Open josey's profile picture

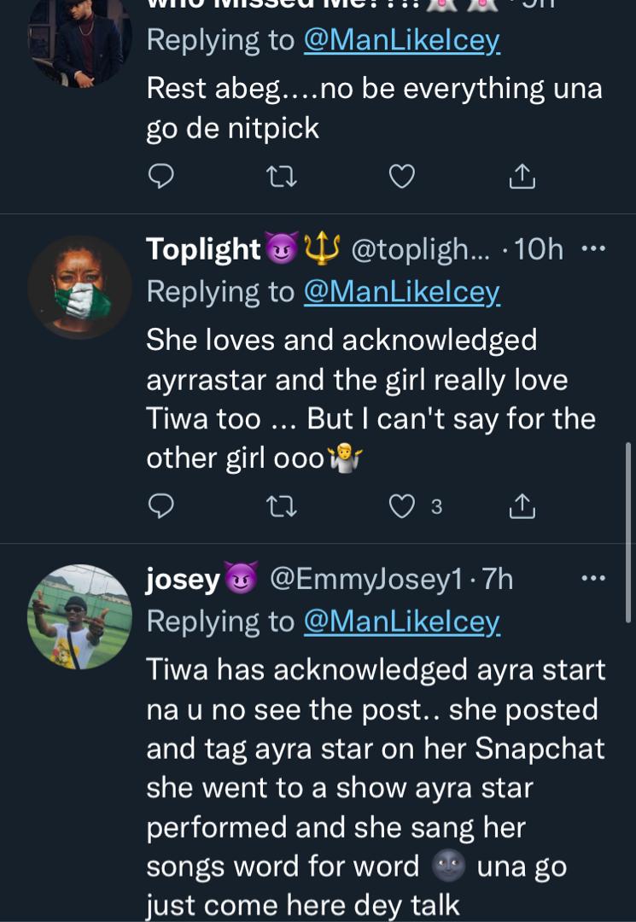click(x=79, y=616)
